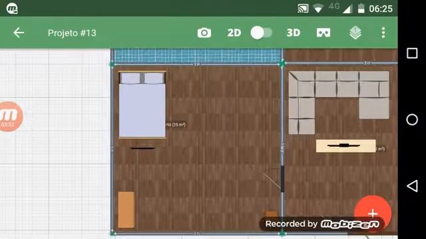
Task: Tap the Mobizen notification icon in the status bar
Action: [x=12, y=9]
